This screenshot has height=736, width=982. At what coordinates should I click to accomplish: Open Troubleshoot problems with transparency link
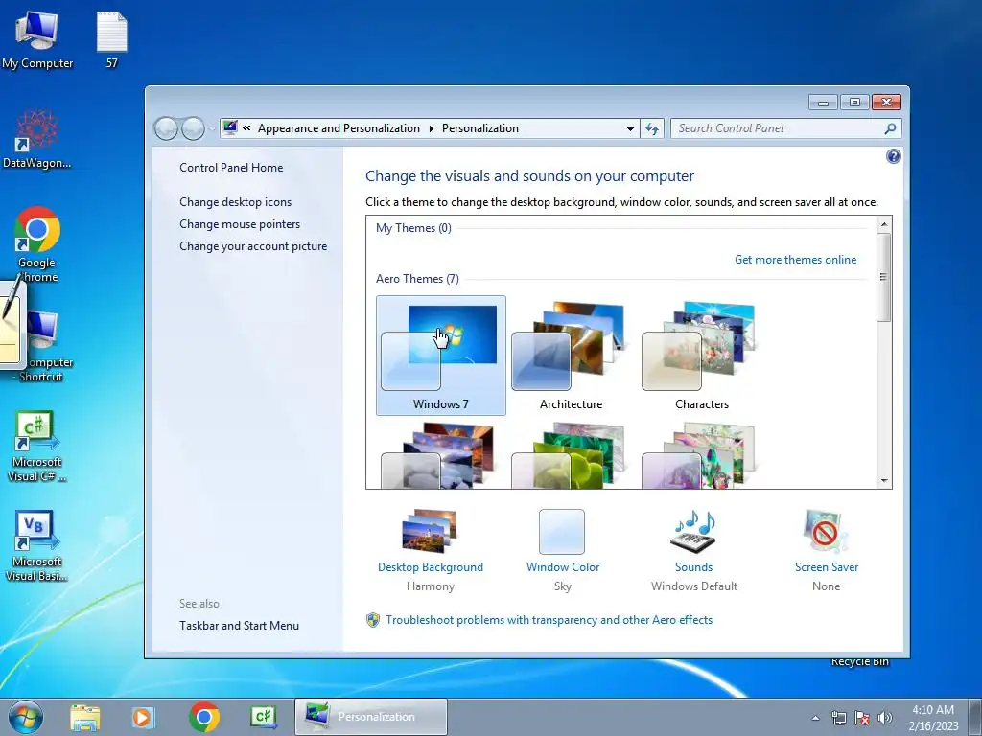[549, 620]
